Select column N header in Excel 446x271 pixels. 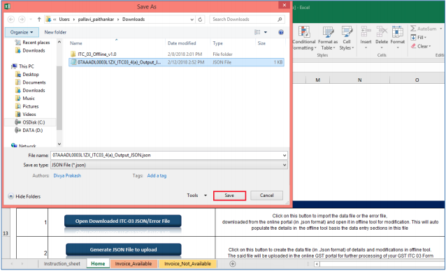click(x=359, y=80)
